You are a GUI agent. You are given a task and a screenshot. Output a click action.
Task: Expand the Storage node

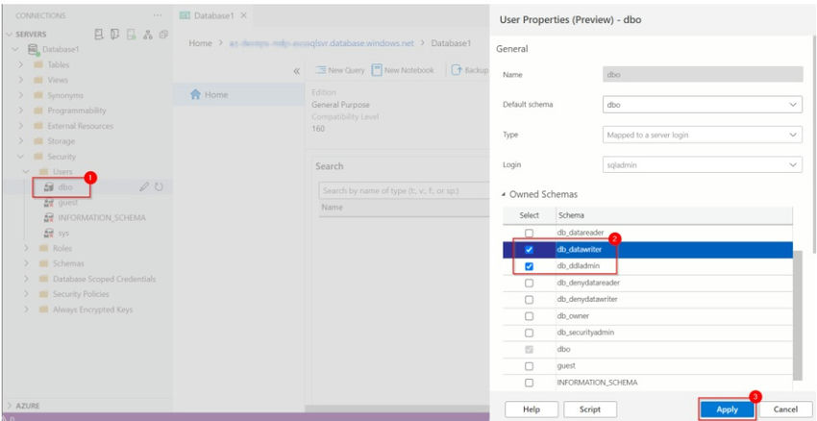[21, 141]
